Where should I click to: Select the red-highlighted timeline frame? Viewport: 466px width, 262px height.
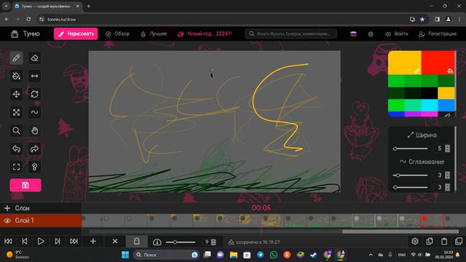(x=432, y=221)
